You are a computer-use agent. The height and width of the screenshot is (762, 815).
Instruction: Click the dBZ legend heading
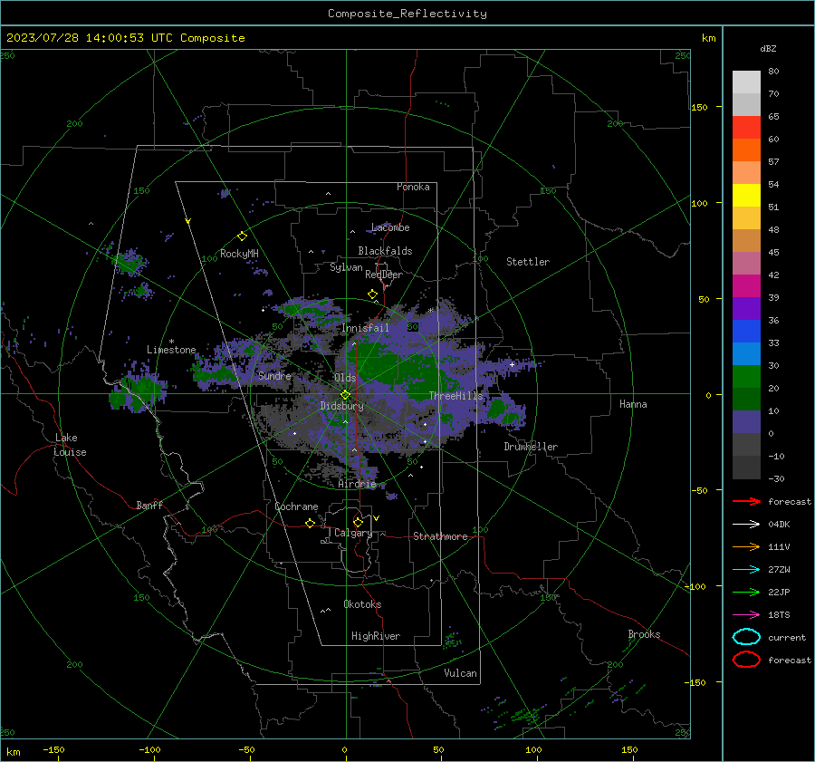(768, 48)
